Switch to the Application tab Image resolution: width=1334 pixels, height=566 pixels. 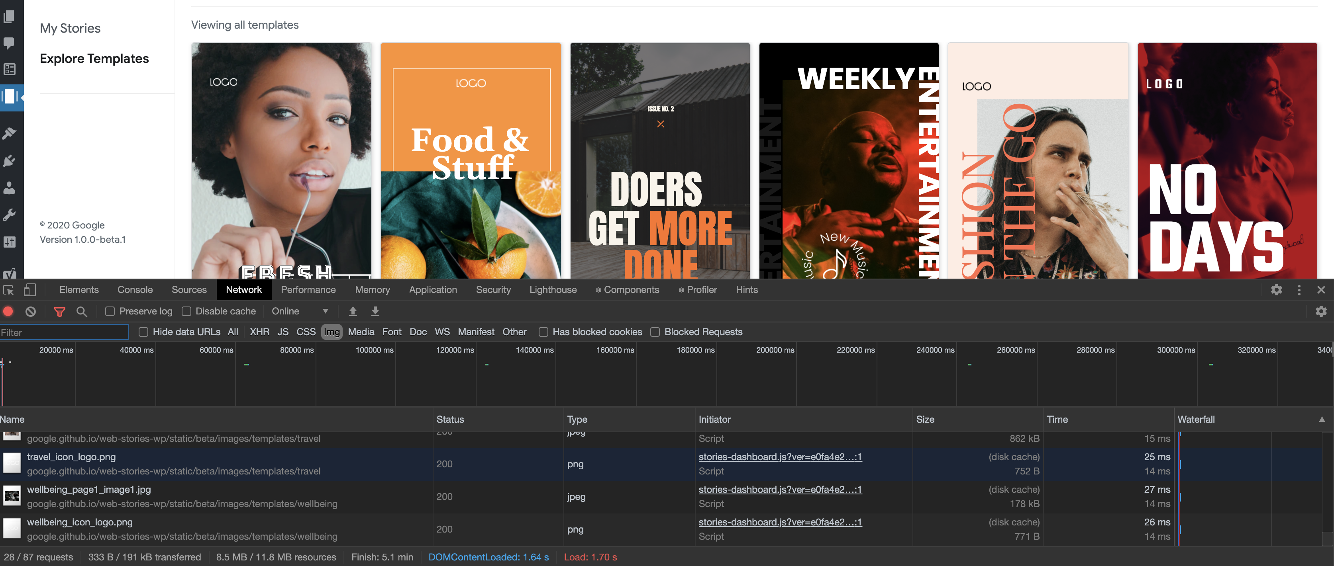point(433,290)
